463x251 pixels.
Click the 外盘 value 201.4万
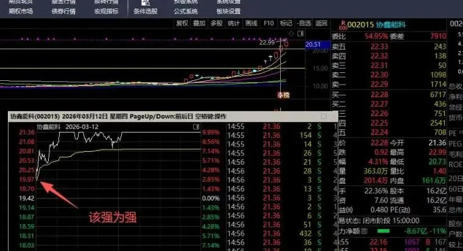click(x=376, y=181)
